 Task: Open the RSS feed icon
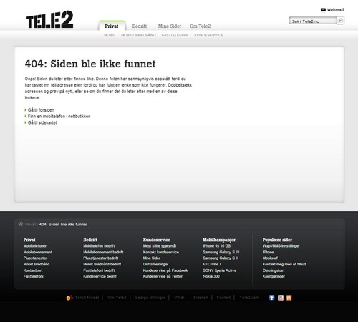289,298
